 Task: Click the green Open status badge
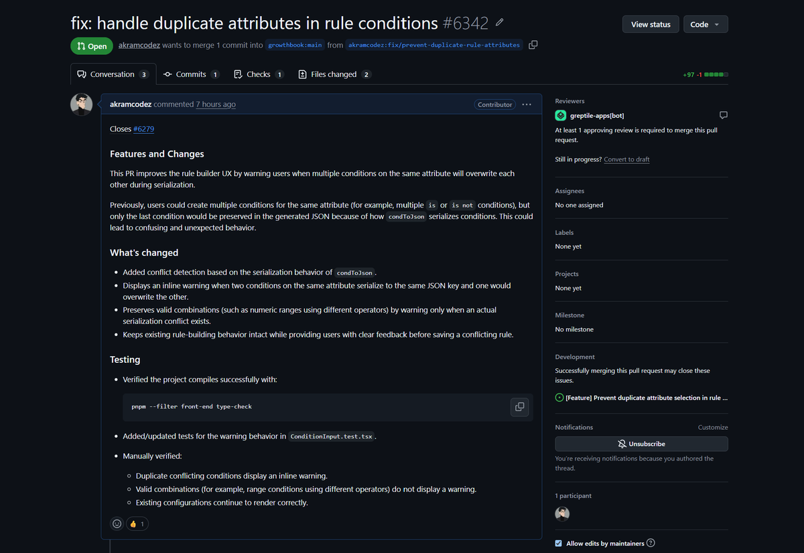click(92, 46)
